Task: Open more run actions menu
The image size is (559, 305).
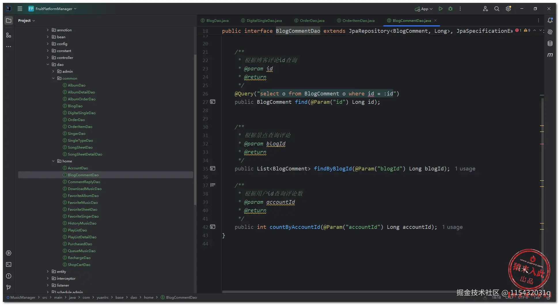Action: [460, 9]
